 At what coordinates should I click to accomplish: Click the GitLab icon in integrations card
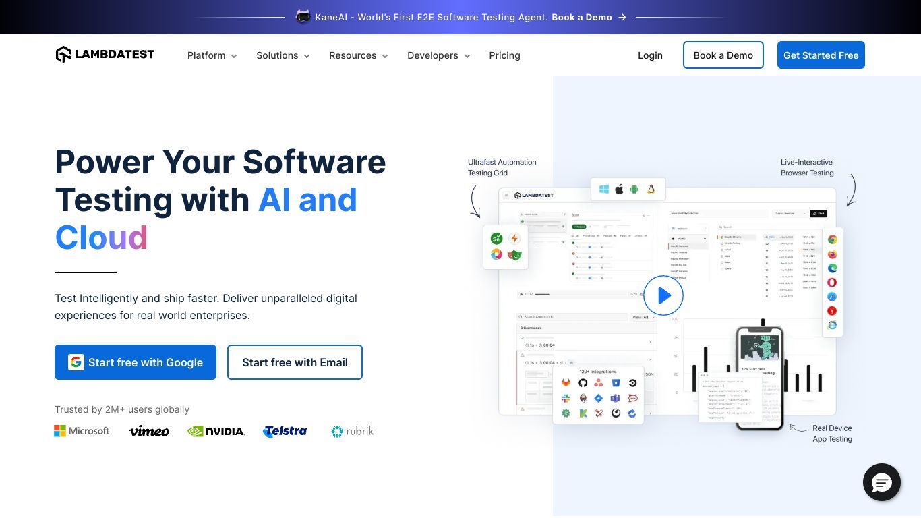pyautogui.click(x=566, y=383)
